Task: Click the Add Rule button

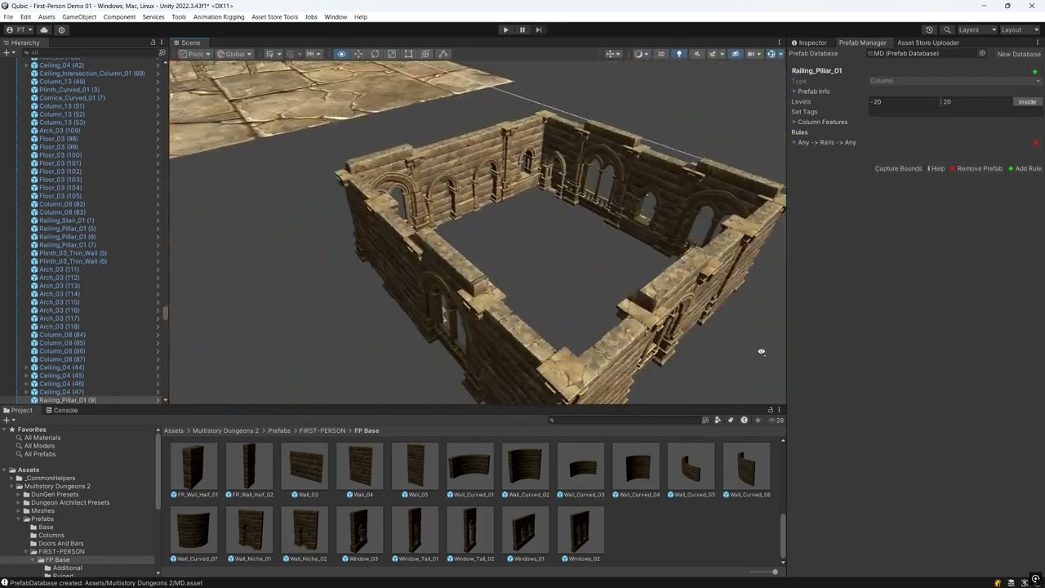Action: pyautogui.click(x=1025, y=168)
